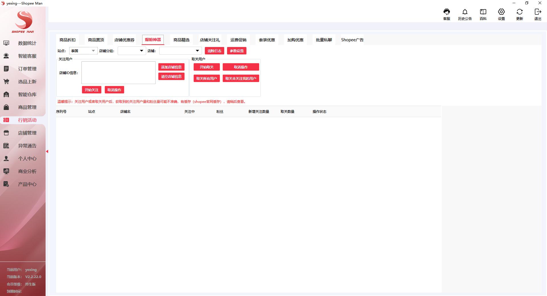Focus the 店铺ID信息 text area

[x=119, y=73]
